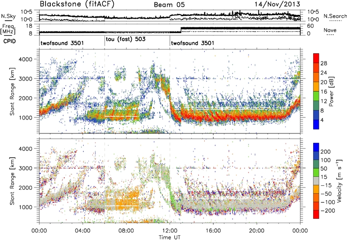Select the "2000" range tick on the power panel
The image size is (347, 240).
25,98
